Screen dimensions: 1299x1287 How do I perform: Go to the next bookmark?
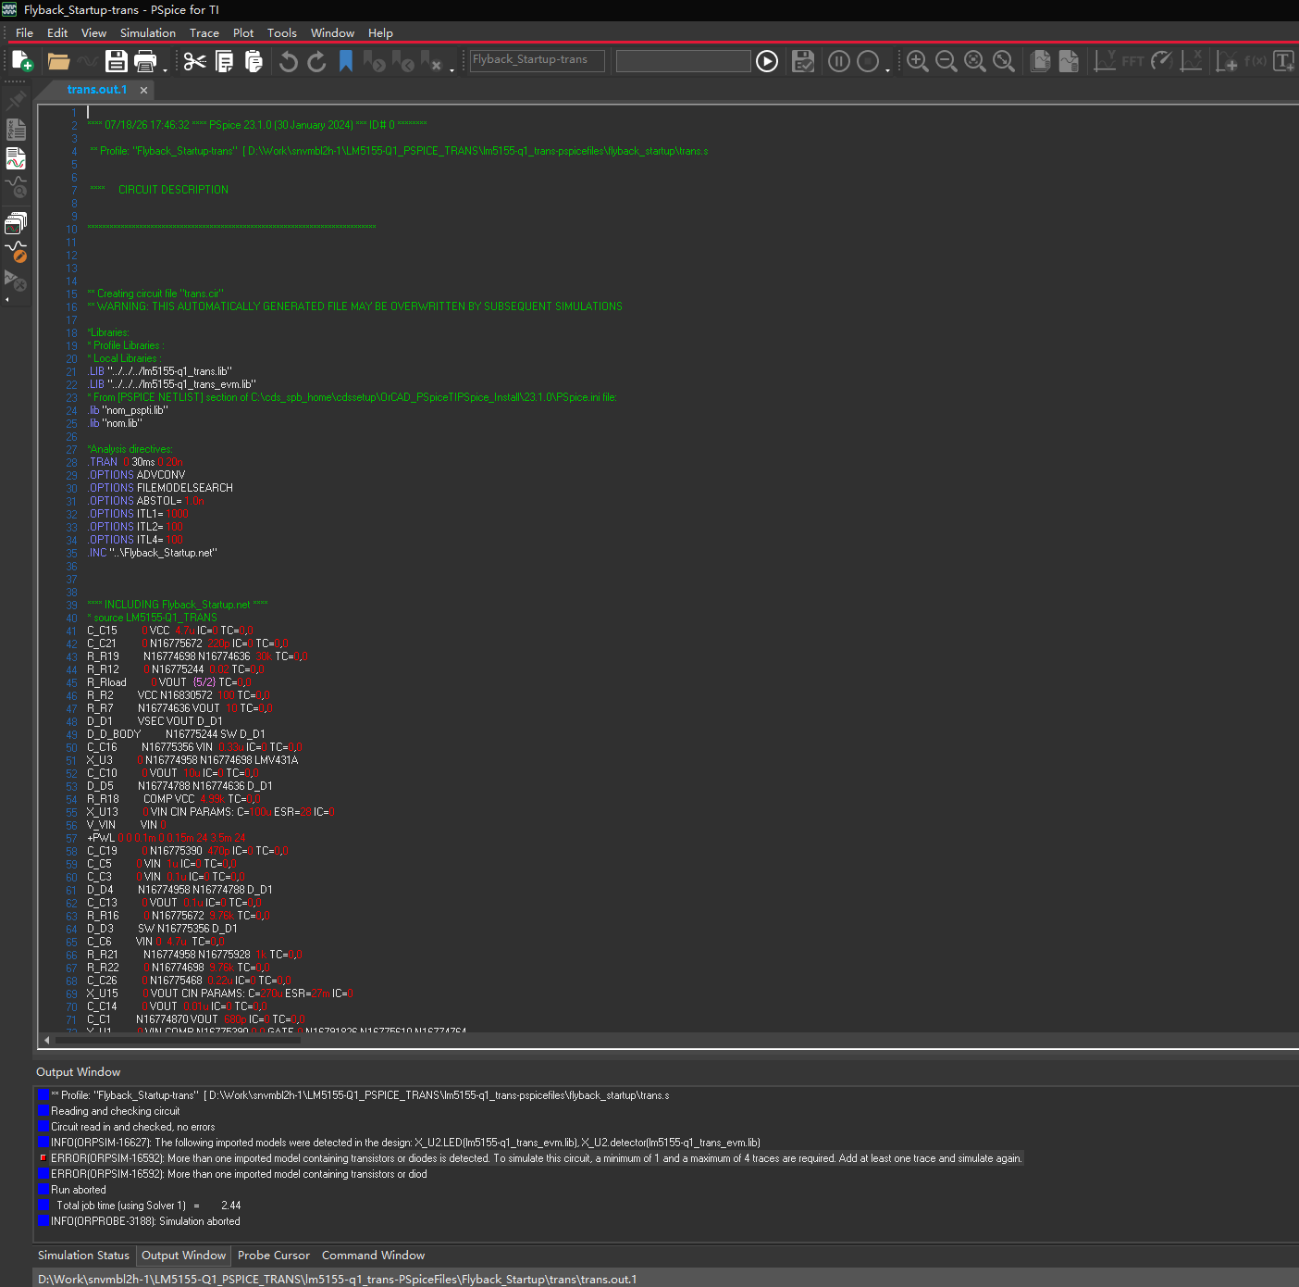click(374, 61)
